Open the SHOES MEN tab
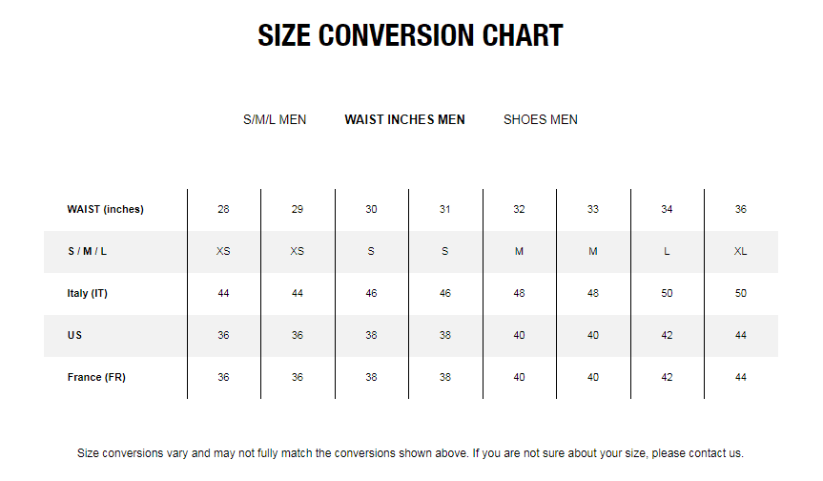823x481 pixels. (541, 119)
